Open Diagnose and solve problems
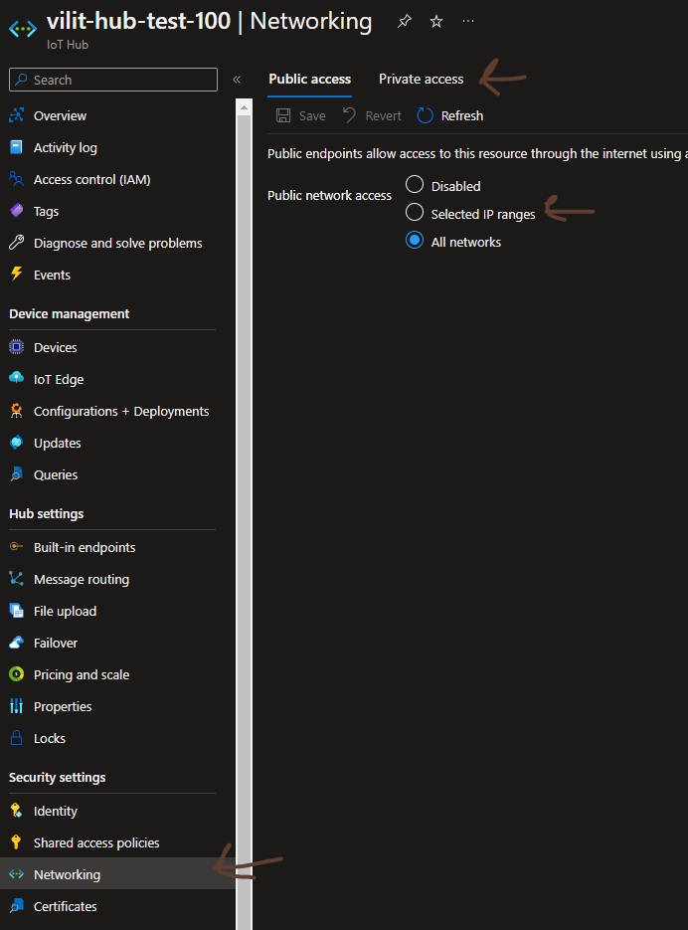 point(116,243)
